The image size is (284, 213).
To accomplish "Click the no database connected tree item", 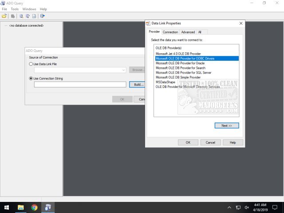I will tap(27, 26).
